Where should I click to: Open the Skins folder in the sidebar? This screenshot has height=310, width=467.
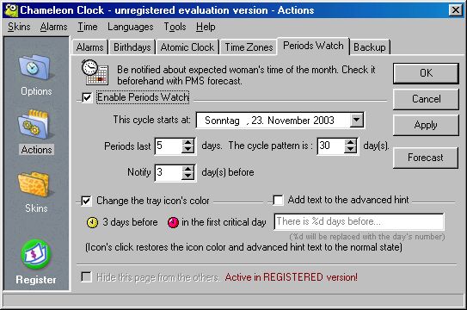(36, 192)
